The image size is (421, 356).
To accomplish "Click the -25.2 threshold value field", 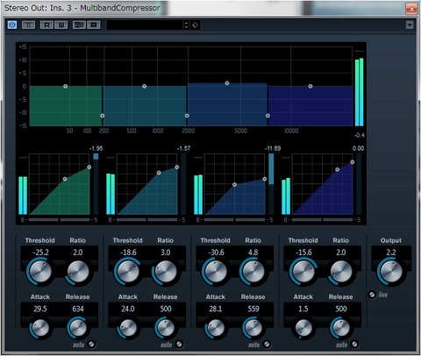I will (x=40, y=253).
